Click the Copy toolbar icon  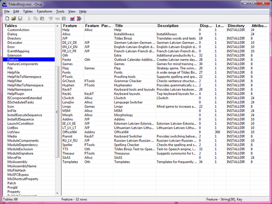pyautogui.click(x=35, y=18)
